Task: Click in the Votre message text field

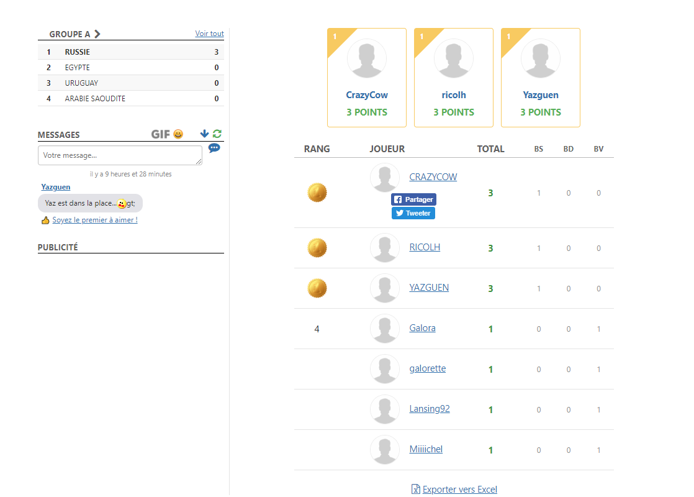Action: pos(120,155)
